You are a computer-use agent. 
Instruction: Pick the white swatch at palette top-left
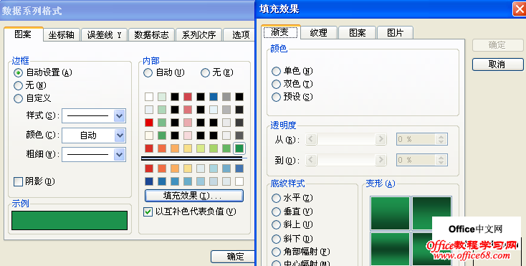[x=149, y=97]
